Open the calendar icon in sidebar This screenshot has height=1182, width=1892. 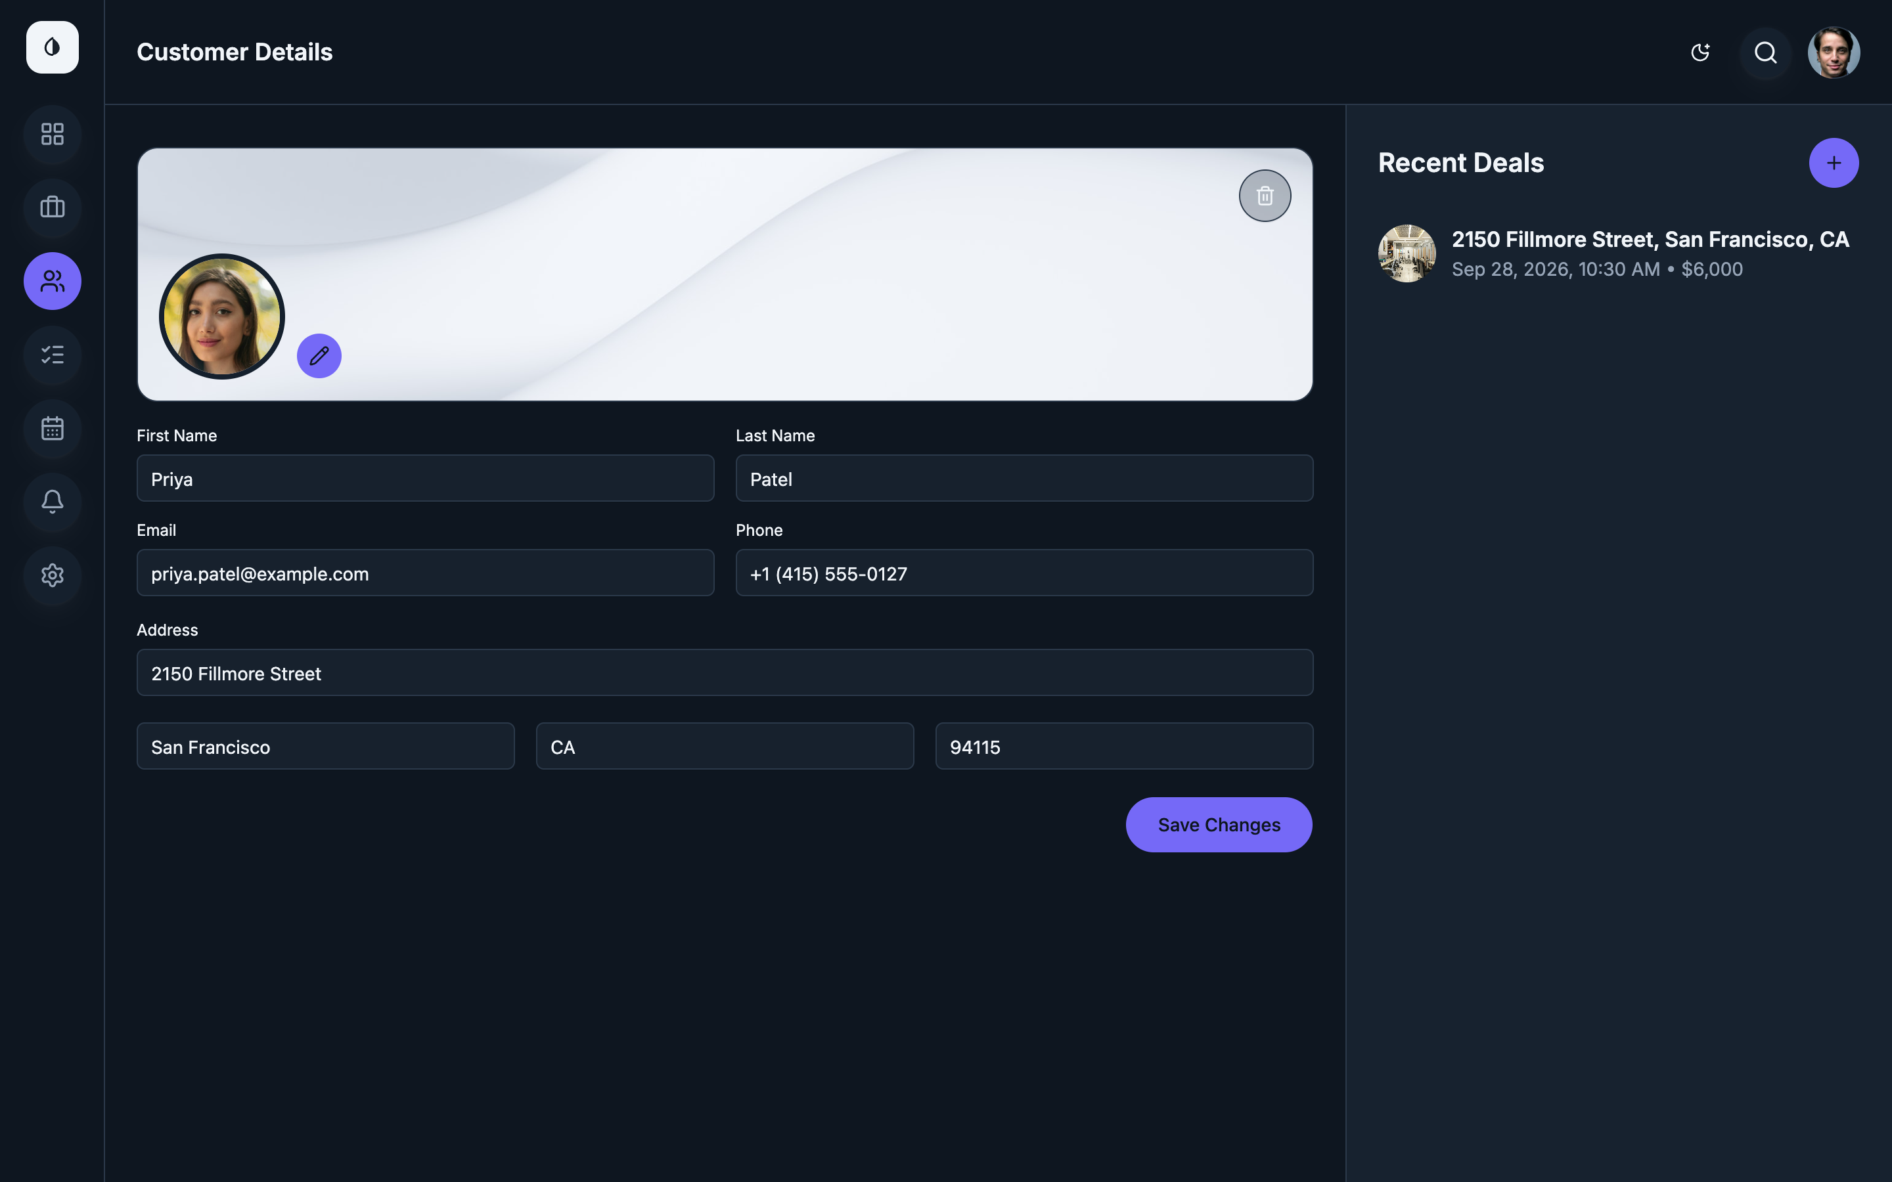pyautogui.click(x=53, y=428)
